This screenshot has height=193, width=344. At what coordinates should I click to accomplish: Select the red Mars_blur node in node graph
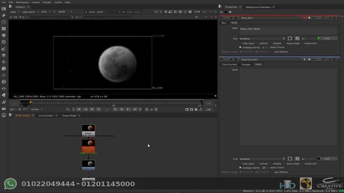88,146
